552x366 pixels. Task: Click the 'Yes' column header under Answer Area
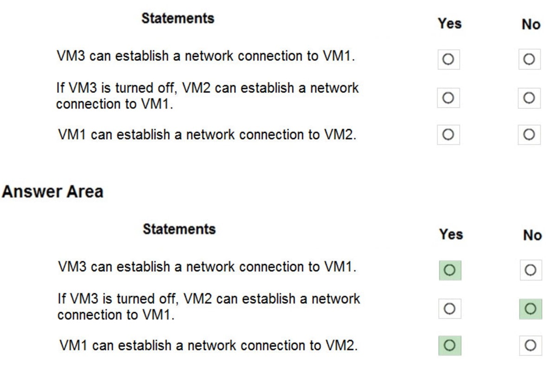coord(451,234)
